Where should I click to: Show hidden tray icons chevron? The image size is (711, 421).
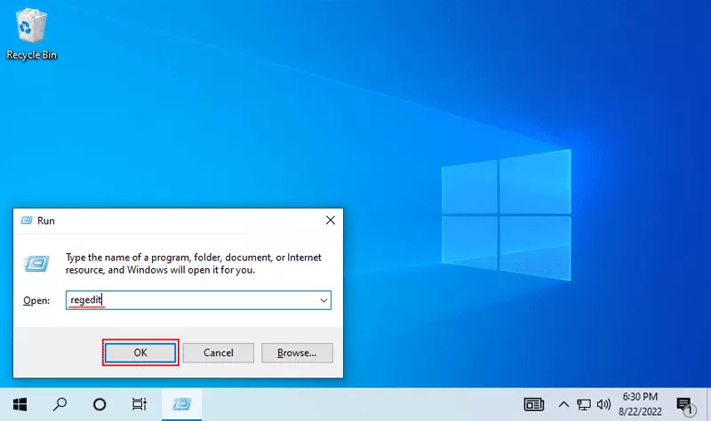tap(563, 404)
